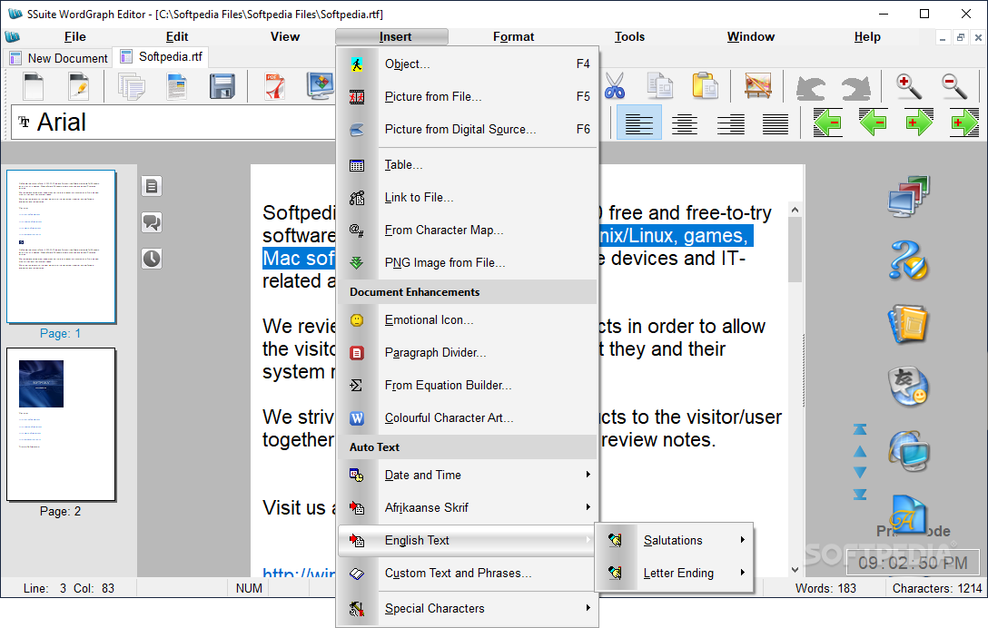Open the document notes side icon
988x628 pixels.
coord(152,186)
